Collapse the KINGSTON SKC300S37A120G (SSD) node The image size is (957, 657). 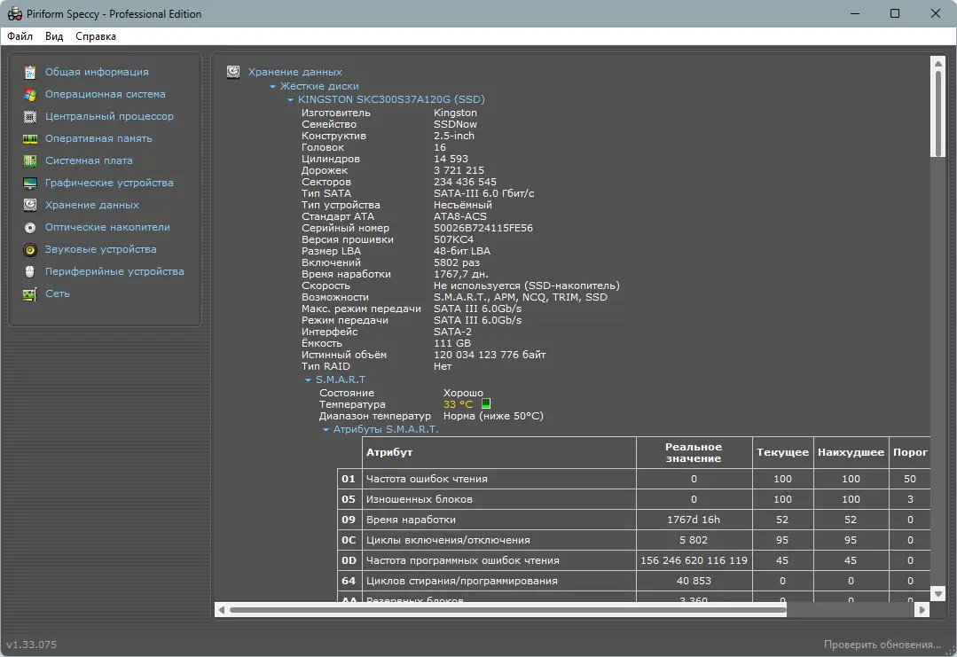tap(290, 100)
